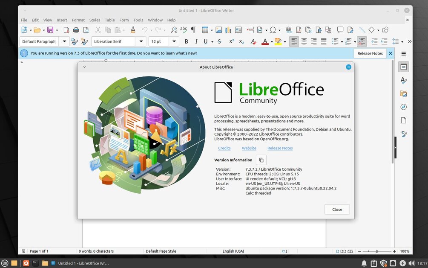Open sidebar Properties panel icon
The height and width of the screenshot is (268, 428).
tap(403, 67)
